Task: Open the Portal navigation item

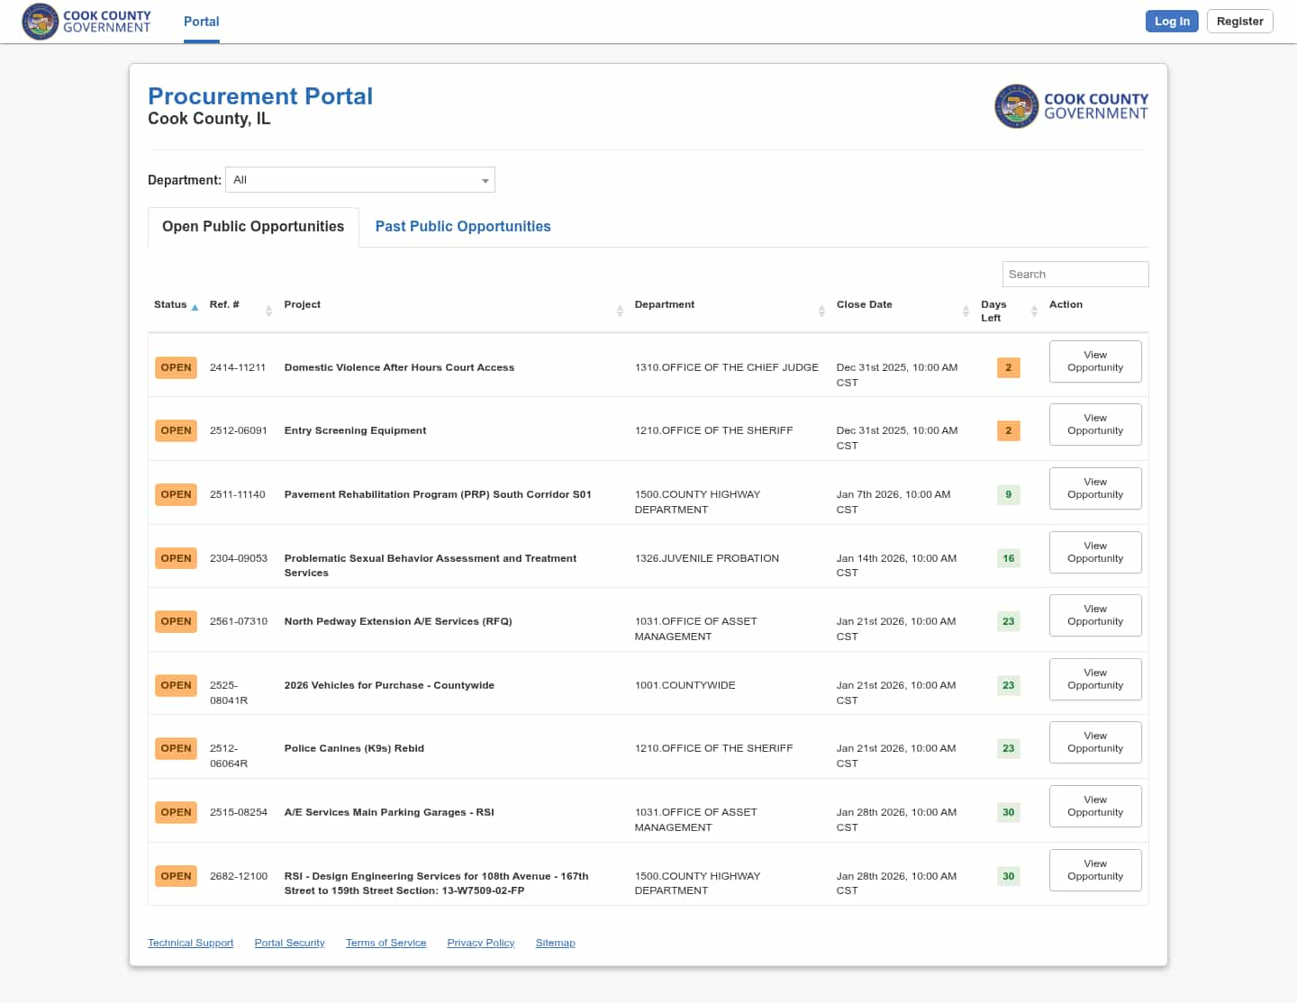Action: click(201, 22)
